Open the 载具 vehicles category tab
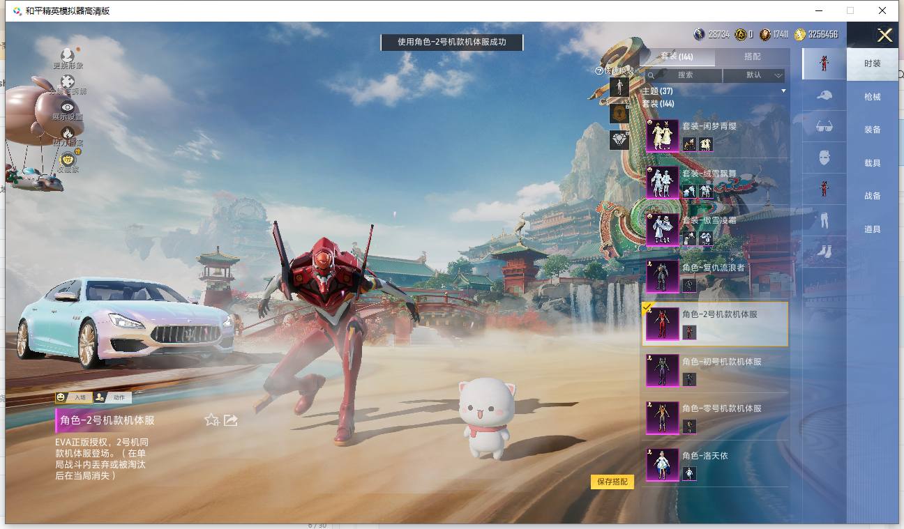The height and width of the screenshot is (529, 904). (x=873, y=163)
